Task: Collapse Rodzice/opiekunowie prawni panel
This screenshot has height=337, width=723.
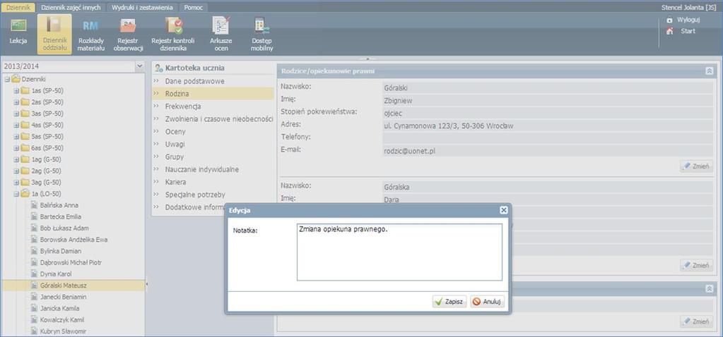Action: coord(709,71)
